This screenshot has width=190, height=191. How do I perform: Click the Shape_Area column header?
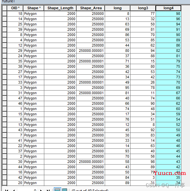(x=91, y=8)
